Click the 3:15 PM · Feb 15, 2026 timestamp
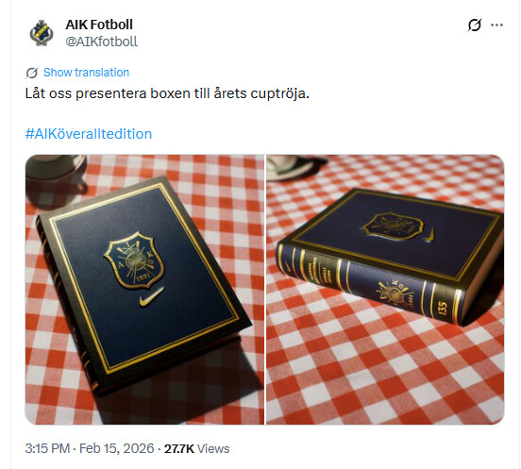 (x=90, y=448)
